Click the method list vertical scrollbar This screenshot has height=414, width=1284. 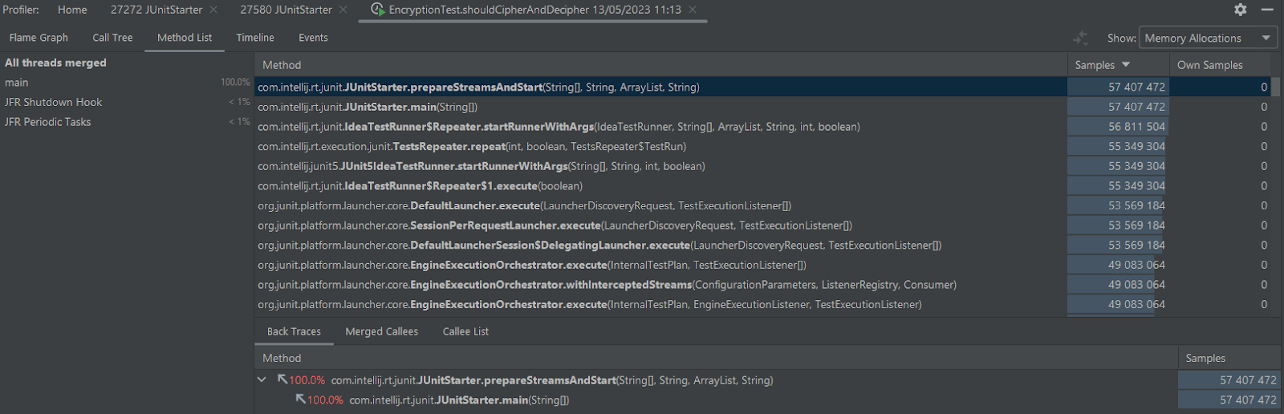click(x=1276, y=87)
